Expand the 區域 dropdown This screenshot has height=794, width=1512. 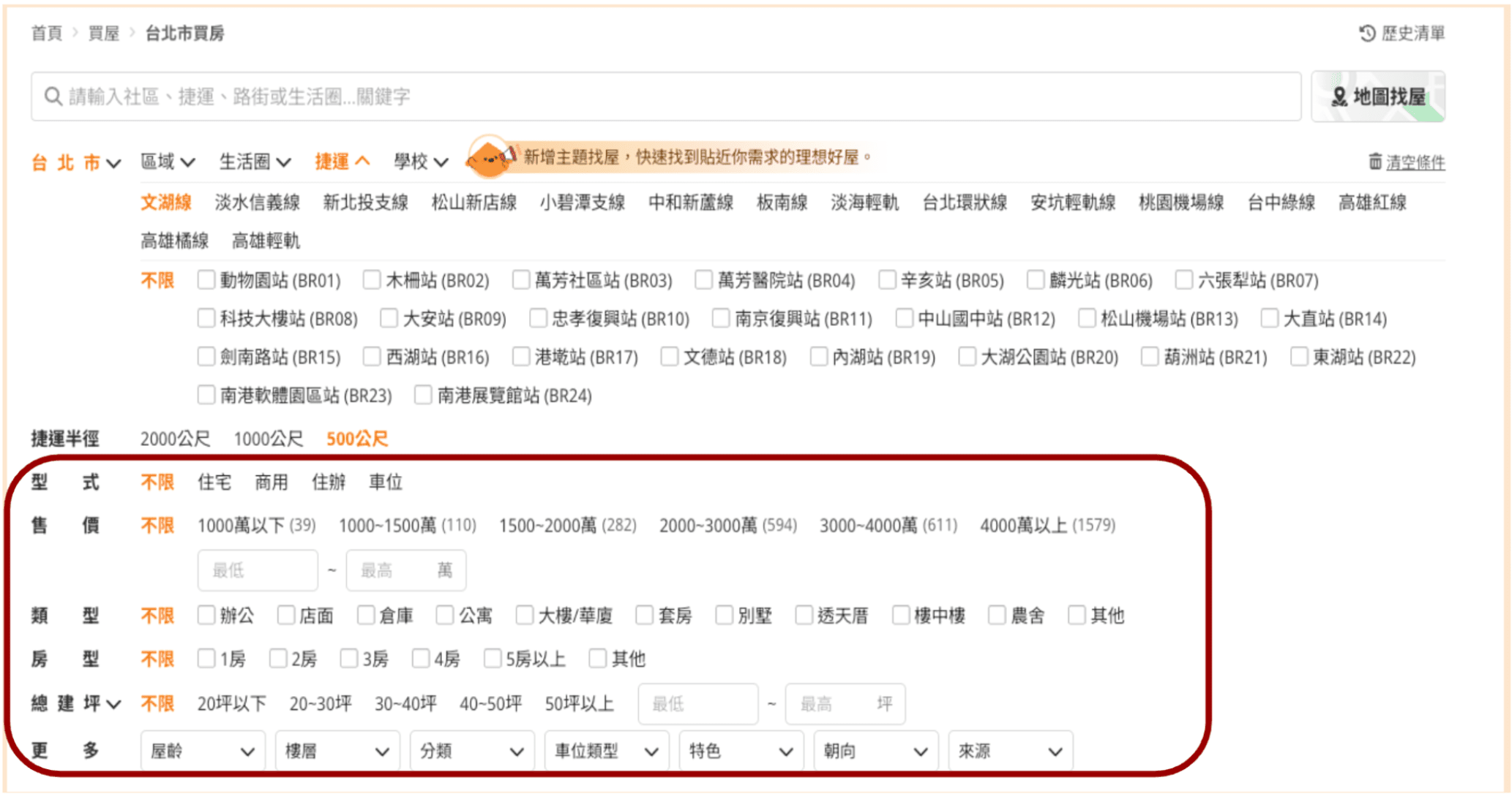pyautogui.click(x=168, y=162)
